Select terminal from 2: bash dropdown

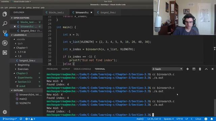(x=167, y=69)
